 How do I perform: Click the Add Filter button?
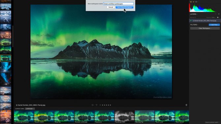tap(214, 25)
